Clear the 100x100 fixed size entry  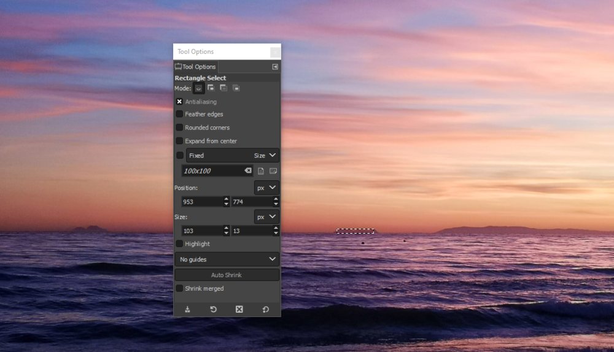tap(248, 170)
